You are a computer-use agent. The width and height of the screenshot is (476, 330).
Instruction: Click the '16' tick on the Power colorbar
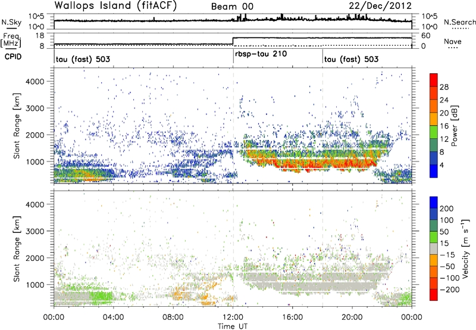(444, 126)
